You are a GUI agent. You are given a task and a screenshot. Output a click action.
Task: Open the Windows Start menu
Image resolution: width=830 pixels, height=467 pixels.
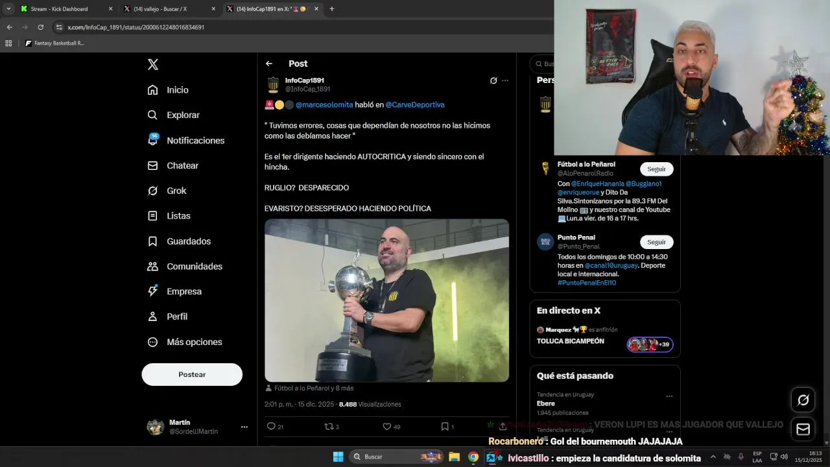338,457
